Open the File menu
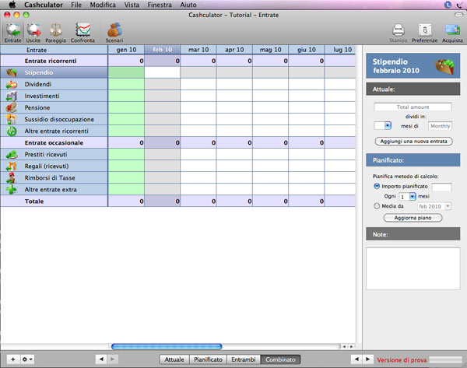Viewport: 467px width, 368px height. click(x=76, y=5)
